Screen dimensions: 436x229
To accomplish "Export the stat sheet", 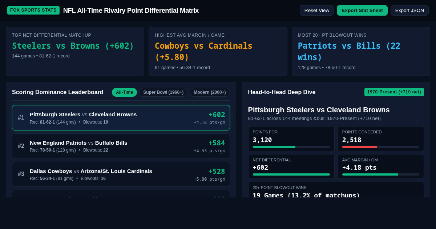I will pyautogui.click(x=362, y=10).
